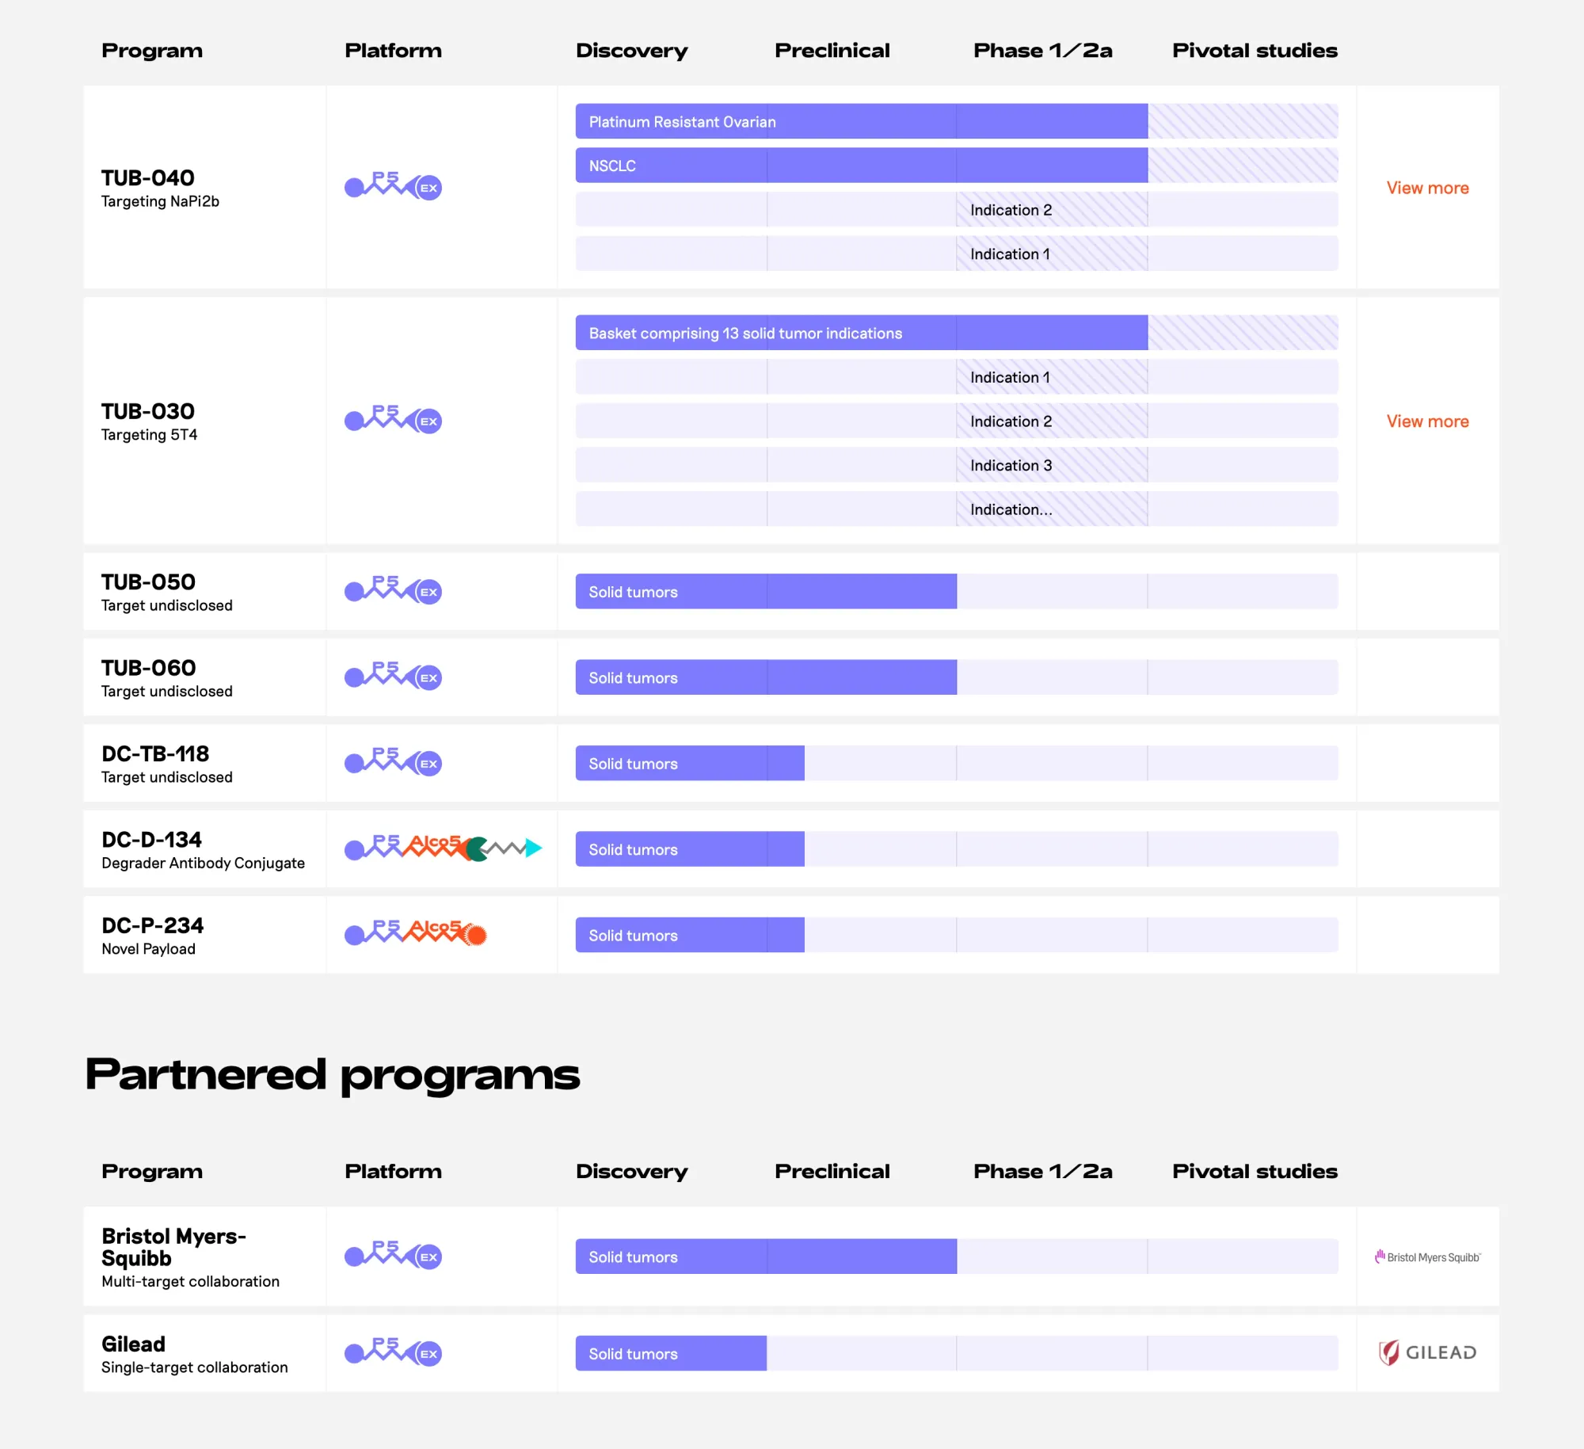Viewport: 1584px width, 1449px height.
Task: Click the Gilead row platform icon
Action: click(393, 1352)
